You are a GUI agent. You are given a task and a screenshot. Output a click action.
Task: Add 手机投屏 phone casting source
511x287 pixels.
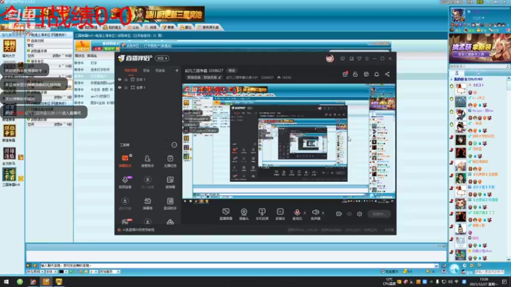262,214
